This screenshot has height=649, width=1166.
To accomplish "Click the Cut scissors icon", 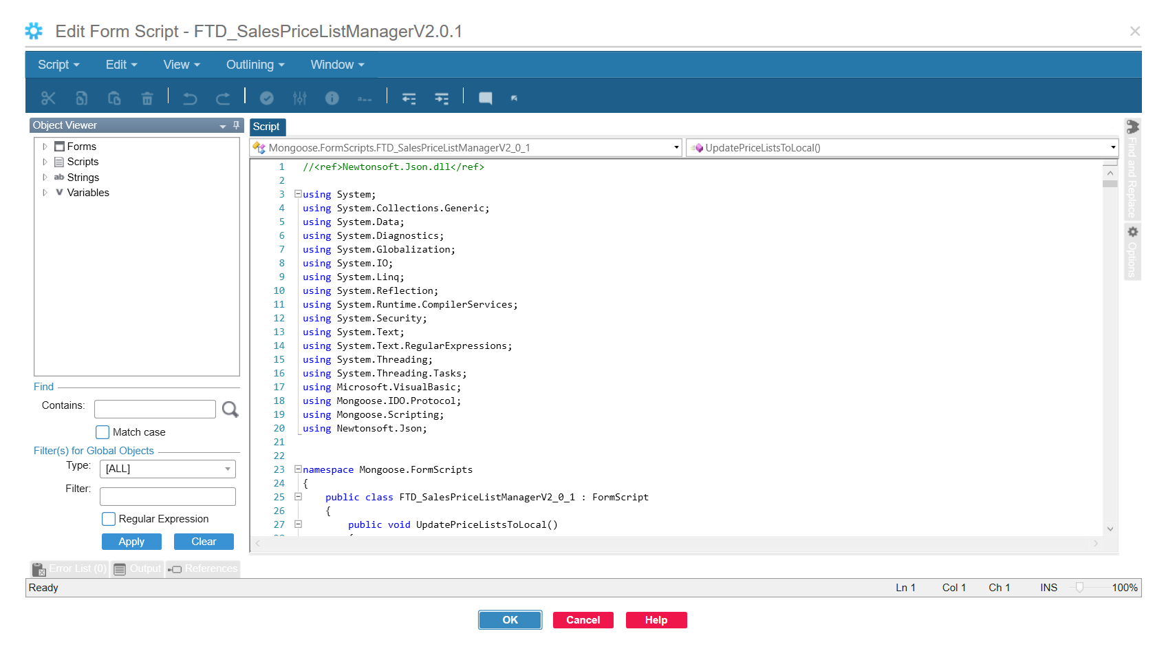I will (48, 98).
